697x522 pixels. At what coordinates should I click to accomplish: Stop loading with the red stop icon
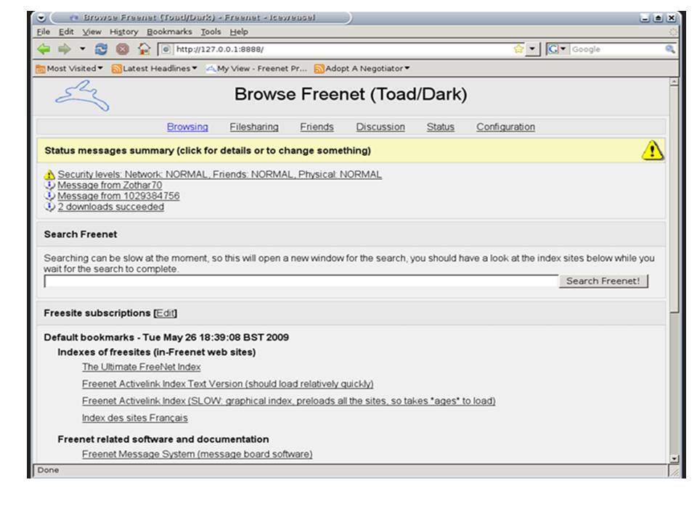click(x=122, y=49)
